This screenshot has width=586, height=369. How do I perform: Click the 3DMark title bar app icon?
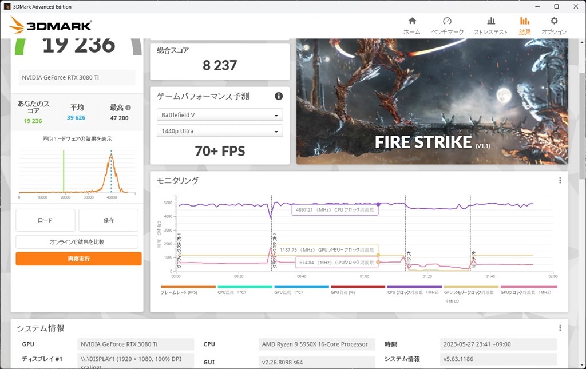[7, 6]
